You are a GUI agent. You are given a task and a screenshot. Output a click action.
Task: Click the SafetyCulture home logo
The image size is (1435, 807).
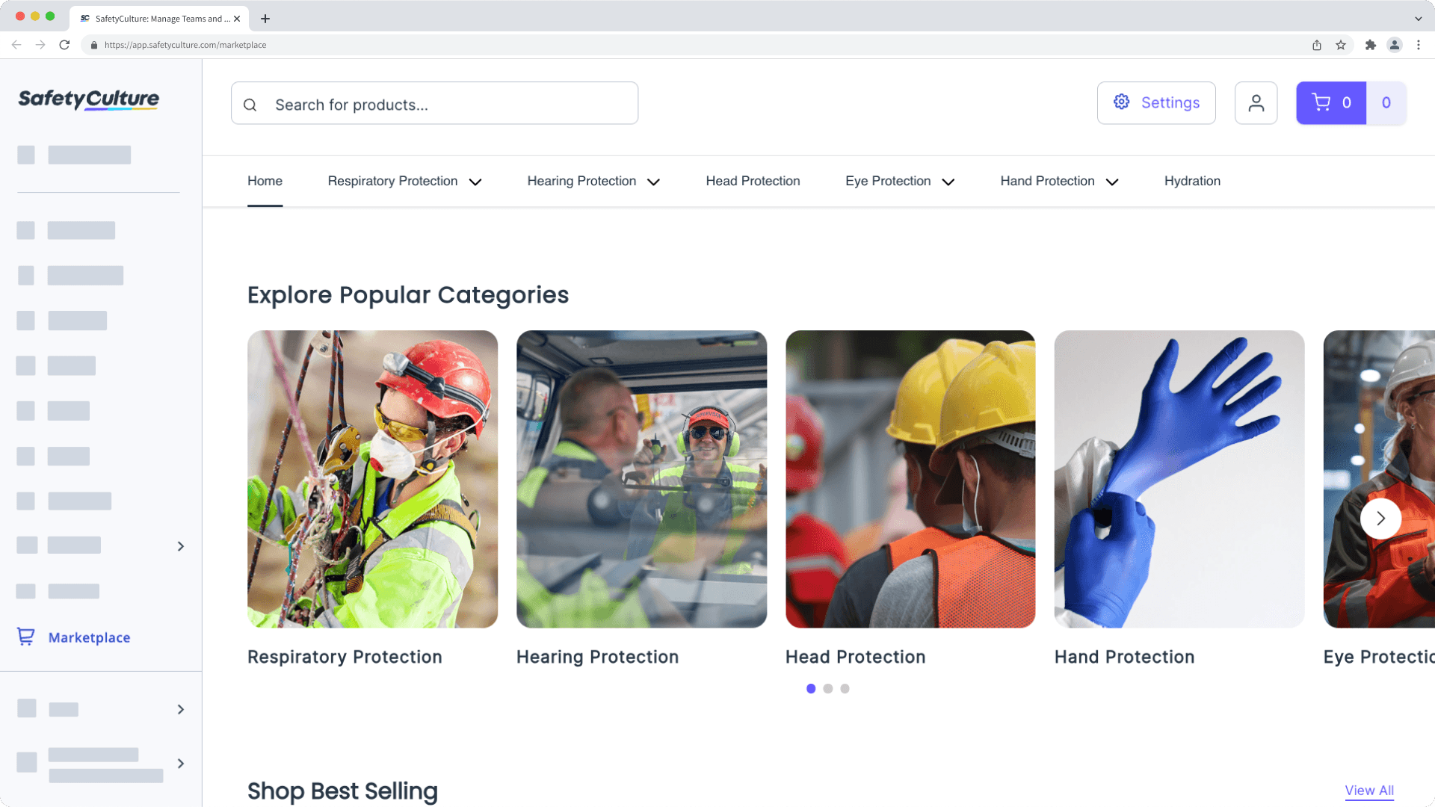pyautogui.click(x=90, y=99)
